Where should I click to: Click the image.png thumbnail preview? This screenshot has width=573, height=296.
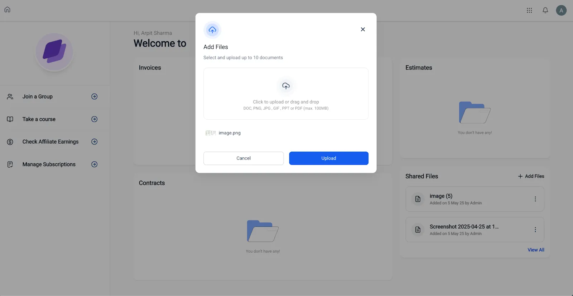[211, 133]
